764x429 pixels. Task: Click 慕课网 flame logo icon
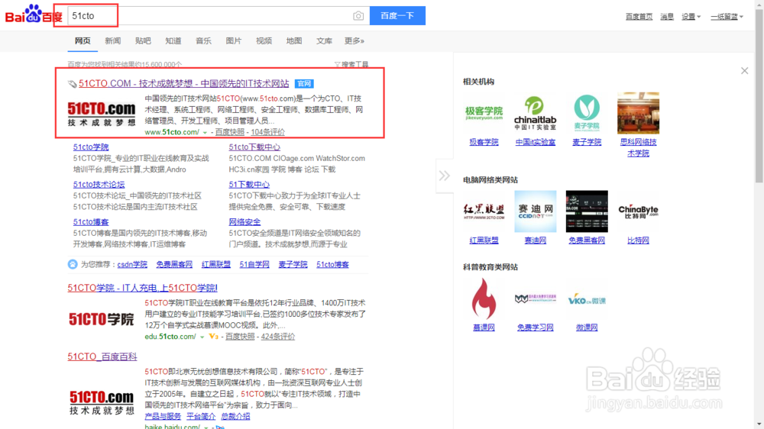(x=484, y=298)
